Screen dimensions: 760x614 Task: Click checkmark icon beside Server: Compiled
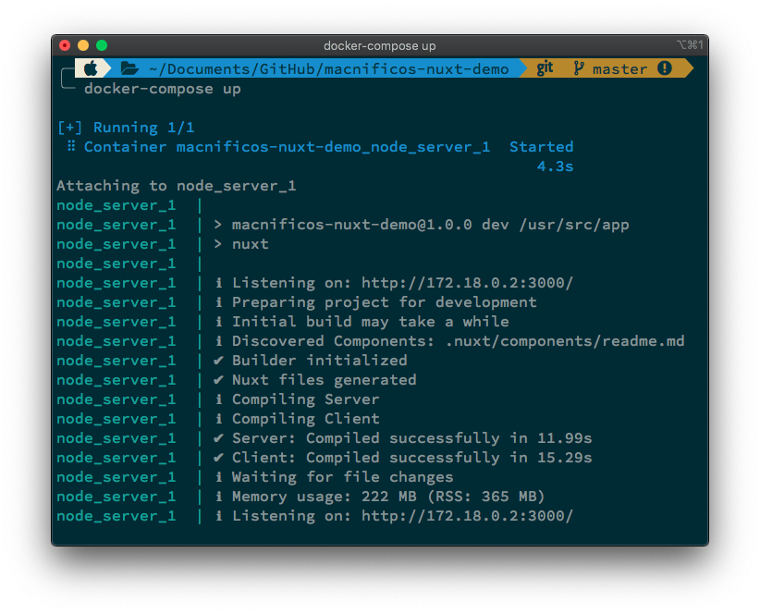pos(218,438)
